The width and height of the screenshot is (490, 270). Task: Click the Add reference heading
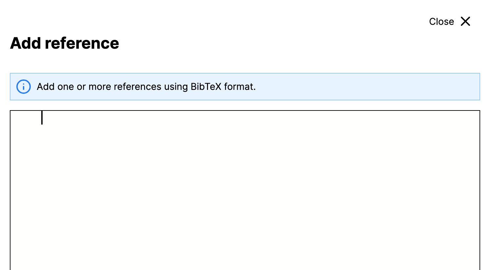click(x=65, y=43)
